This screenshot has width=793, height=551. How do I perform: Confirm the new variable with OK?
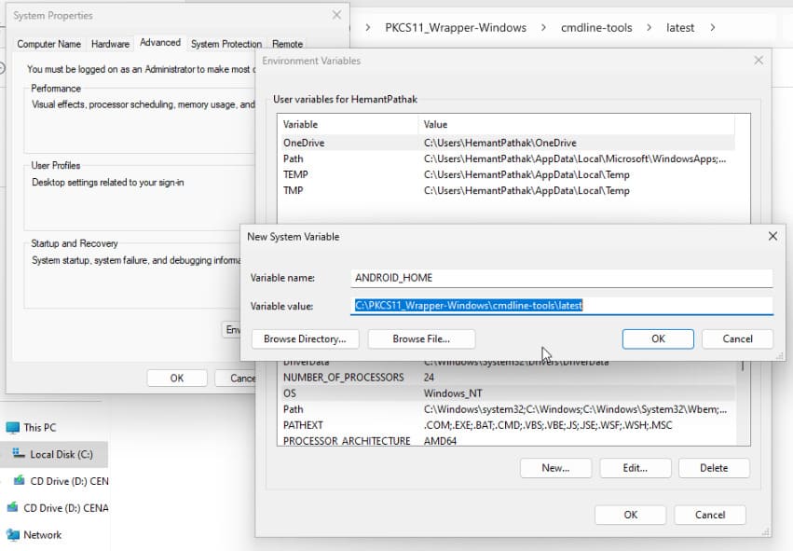pyautogui.click(x=658, y=339)
